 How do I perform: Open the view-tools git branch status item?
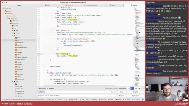tap(103, 100)
